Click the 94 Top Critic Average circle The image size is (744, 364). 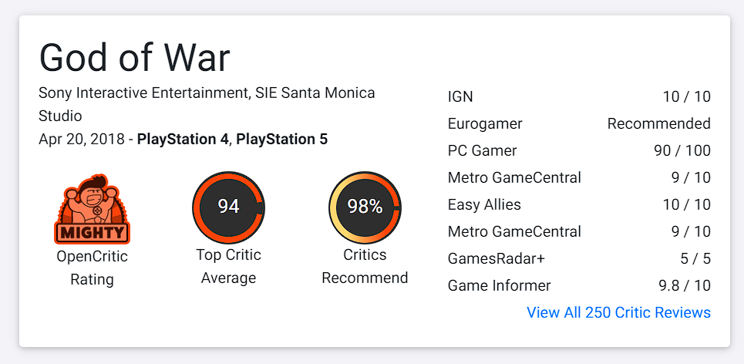tap(228, 207)
